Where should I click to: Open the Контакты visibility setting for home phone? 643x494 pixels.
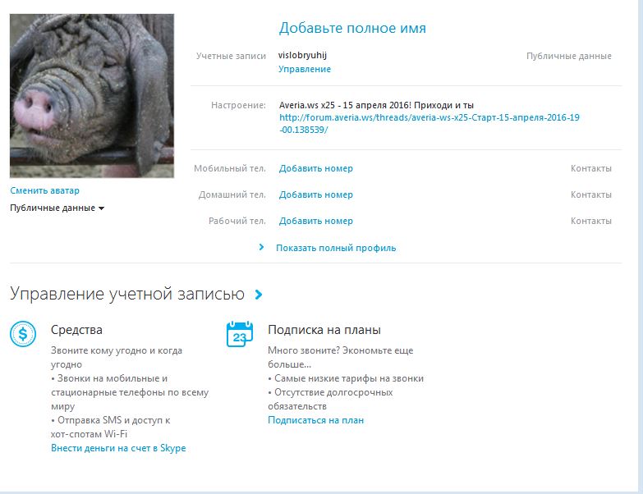point(590,194)
